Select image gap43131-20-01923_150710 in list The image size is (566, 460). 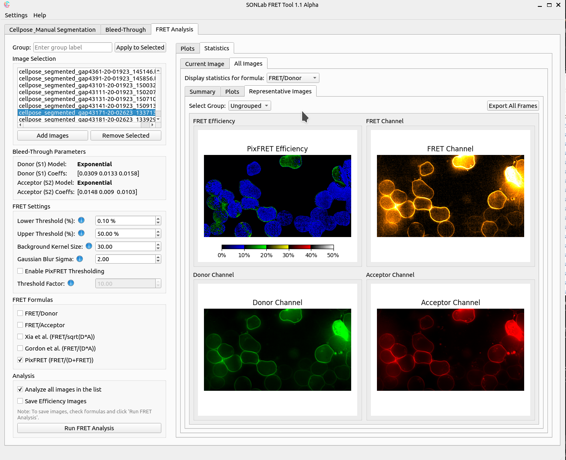point(86,99)
